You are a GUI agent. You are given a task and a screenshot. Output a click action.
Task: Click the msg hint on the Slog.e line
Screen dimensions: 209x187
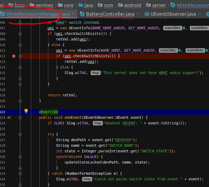[87, 179]
